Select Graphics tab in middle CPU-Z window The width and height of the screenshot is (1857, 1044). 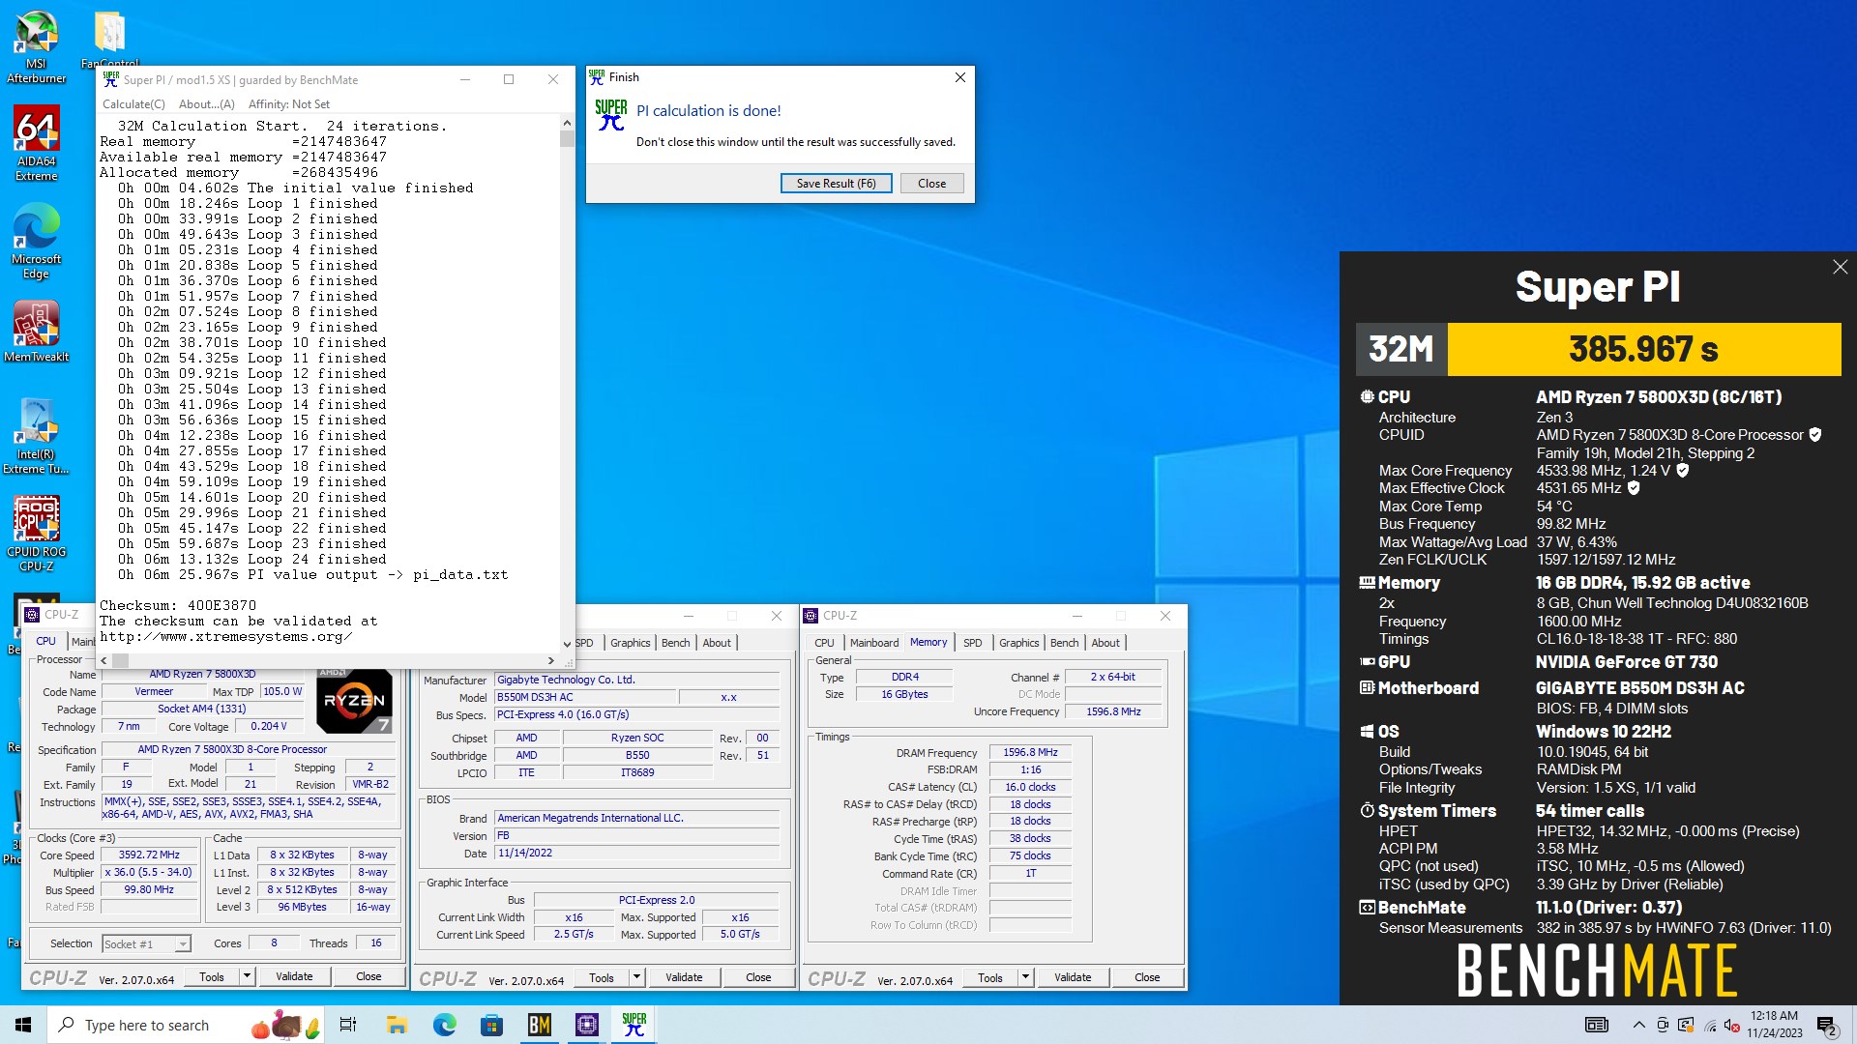pos(630,643)
